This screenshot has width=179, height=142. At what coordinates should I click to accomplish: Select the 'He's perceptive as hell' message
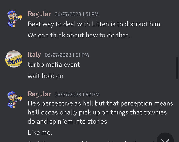pos(100,112)
